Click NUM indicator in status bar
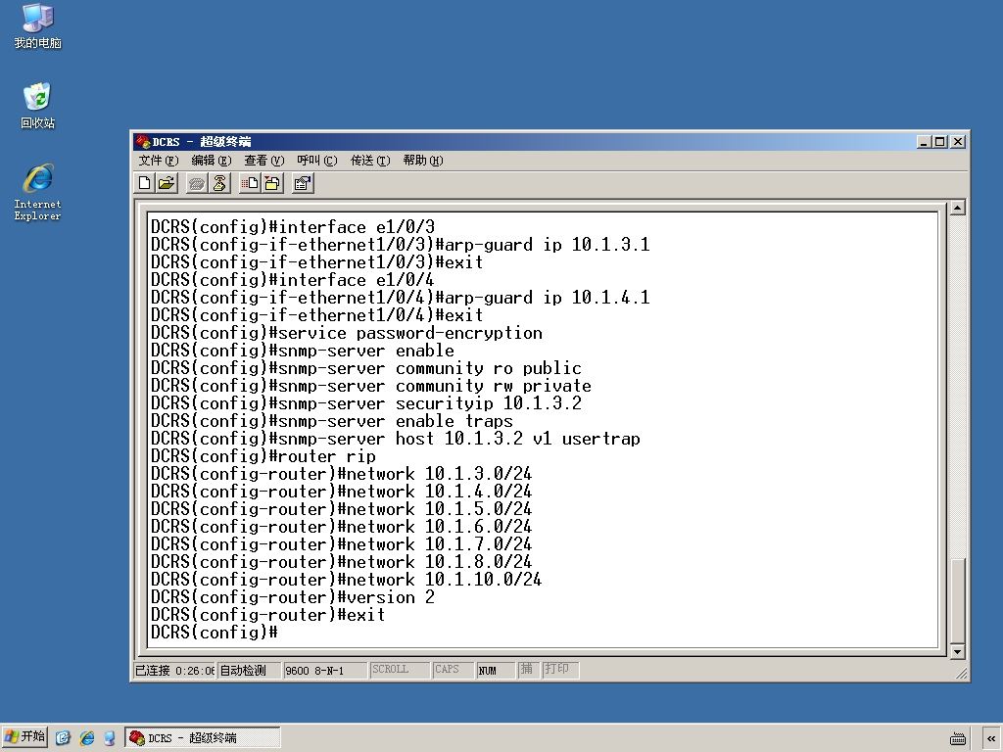Image resolution: width=1003 pixels, height=752 pixels. tap(496, 670)
